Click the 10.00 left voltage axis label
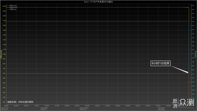Screen dimensions: 197x111 click(x=4, y=54)
